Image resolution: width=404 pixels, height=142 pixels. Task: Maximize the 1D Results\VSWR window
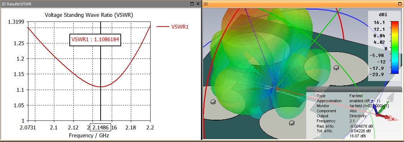click(192, 4)
